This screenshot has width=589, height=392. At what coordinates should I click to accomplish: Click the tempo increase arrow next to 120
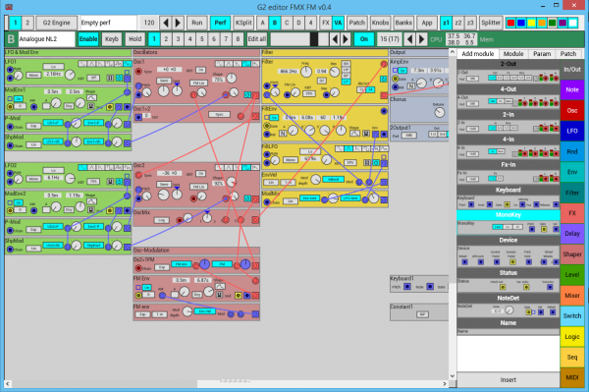point(178,23)
